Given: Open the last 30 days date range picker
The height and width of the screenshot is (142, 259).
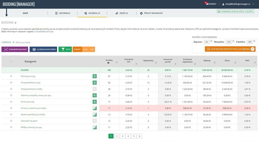Looking at the screenshot, I should [235, 11].
